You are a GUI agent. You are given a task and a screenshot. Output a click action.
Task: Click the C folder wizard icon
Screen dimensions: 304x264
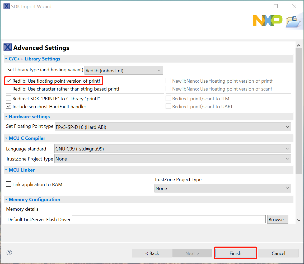tap(293, 22)
